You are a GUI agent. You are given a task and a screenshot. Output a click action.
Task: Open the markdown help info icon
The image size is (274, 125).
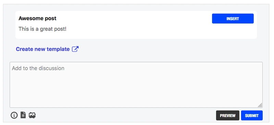point(14,115)
